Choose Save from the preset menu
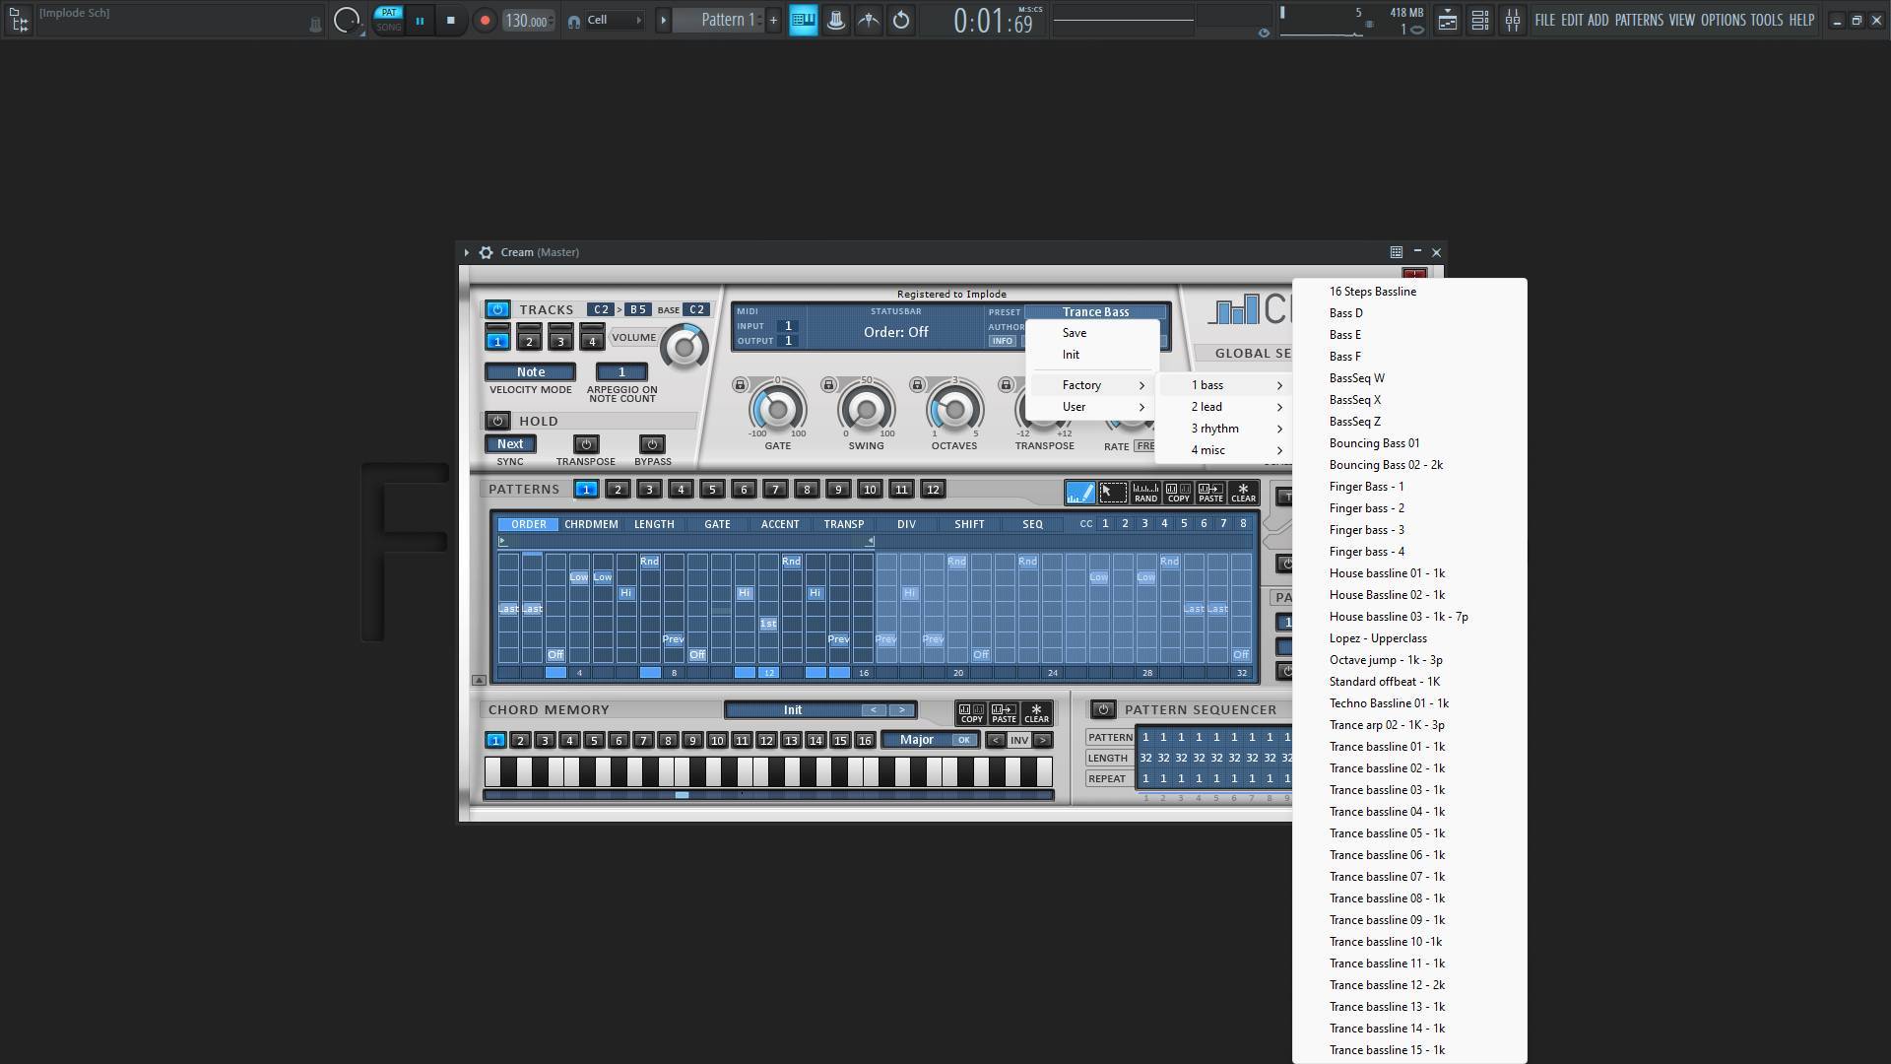The height and width of the screenshot is (1064, 1891). coord(1075,333)
